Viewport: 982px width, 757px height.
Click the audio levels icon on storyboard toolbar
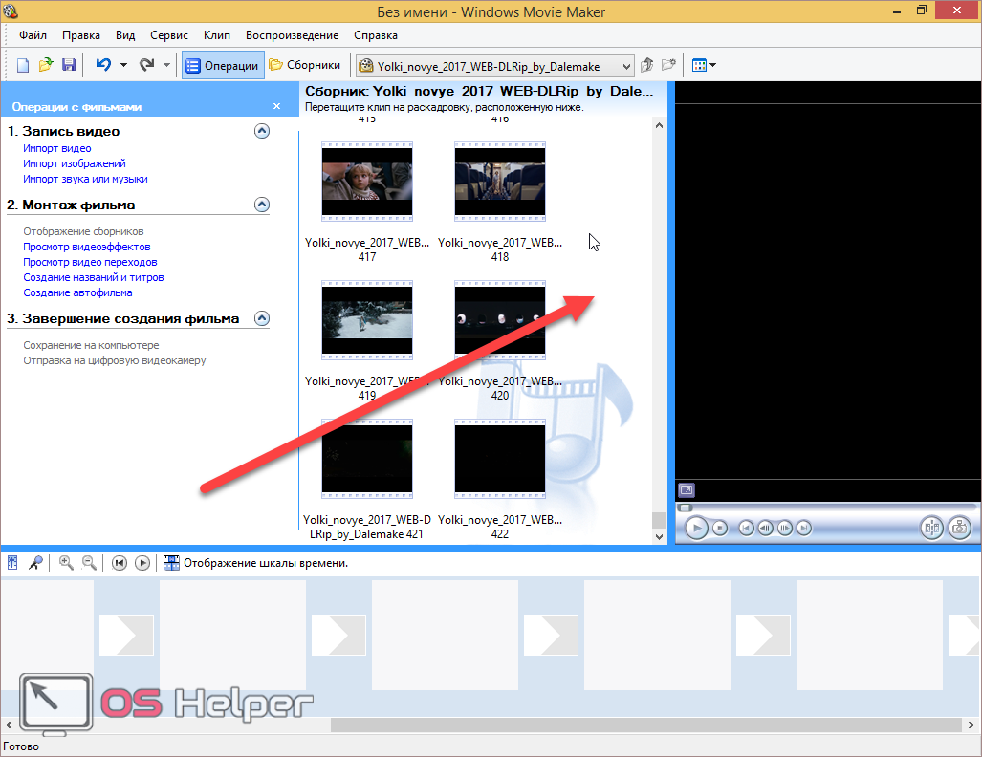[13, 563]
